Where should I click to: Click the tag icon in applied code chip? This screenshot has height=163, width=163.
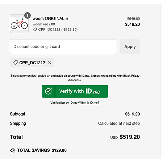click(15, 63)
